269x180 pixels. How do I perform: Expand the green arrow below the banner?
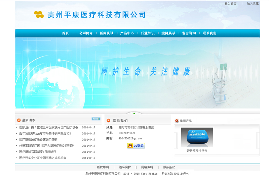134,113
